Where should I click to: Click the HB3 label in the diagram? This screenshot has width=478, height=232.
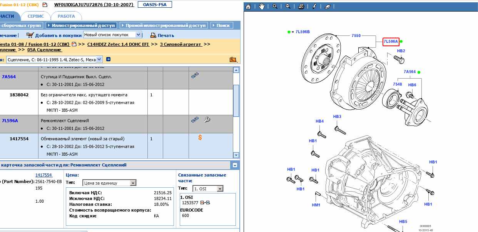[337, 116]
